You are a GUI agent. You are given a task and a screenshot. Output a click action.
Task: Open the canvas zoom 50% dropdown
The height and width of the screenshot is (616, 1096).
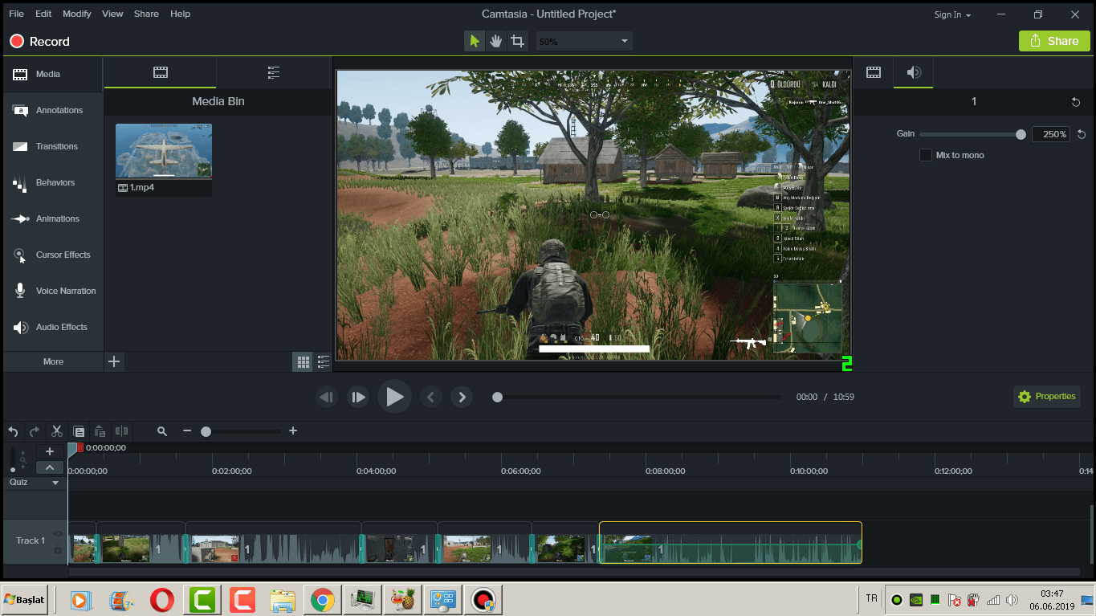pos(584,41)
